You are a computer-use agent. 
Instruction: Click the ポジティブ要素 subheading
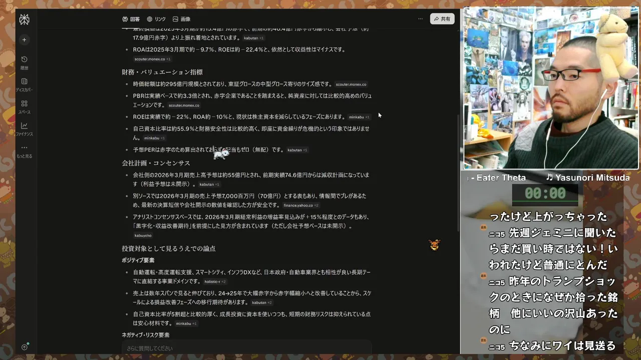pyautogui.click(x=138, y=260)
